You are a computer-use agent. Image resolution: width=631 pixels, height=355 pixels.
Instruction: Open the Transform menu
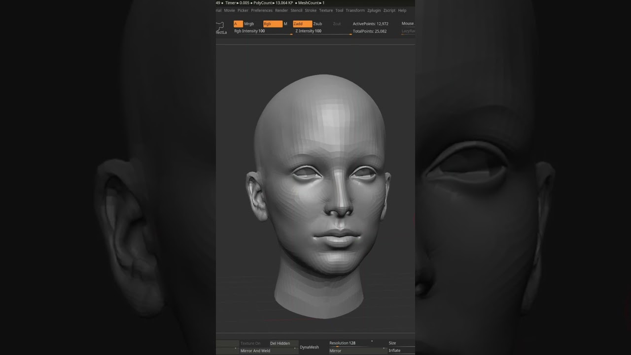[x=355, y=10]
